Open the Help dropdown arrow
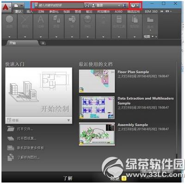 [137, 6]
